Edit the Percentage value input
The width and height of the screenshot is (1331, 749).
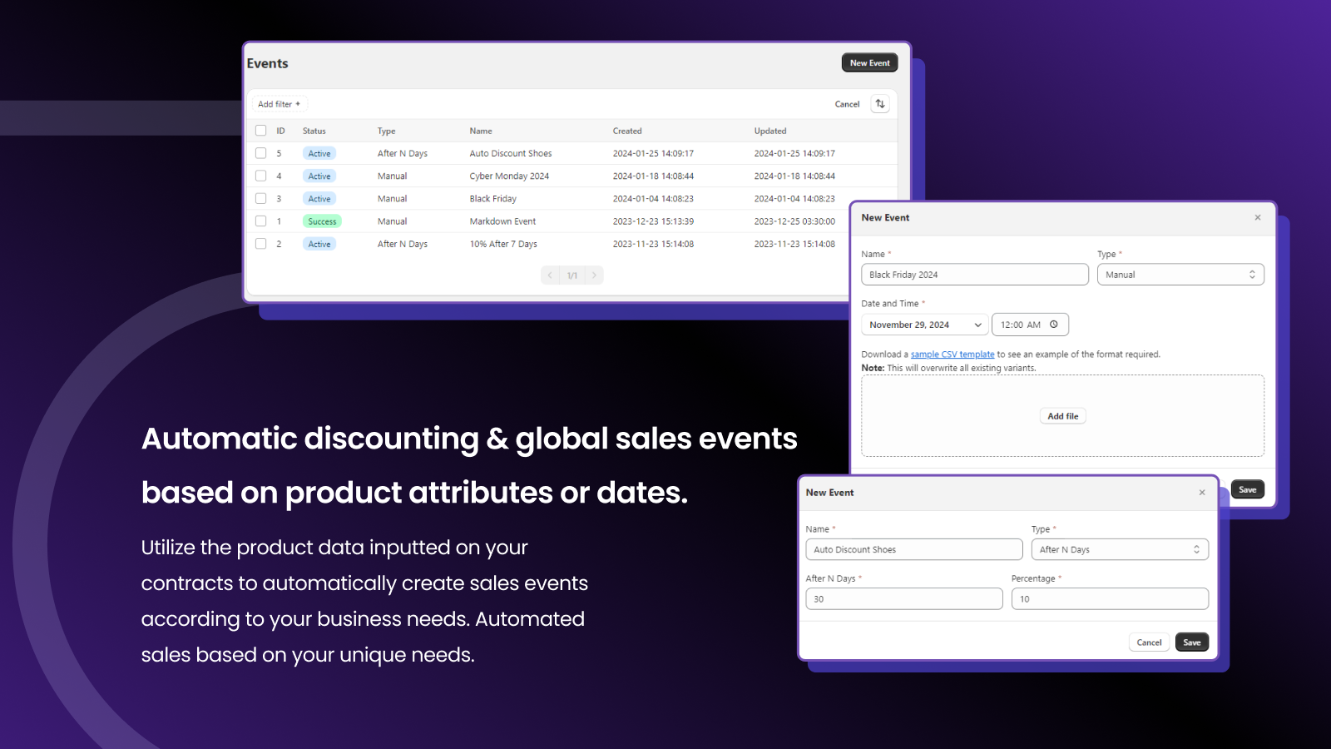1110,598
